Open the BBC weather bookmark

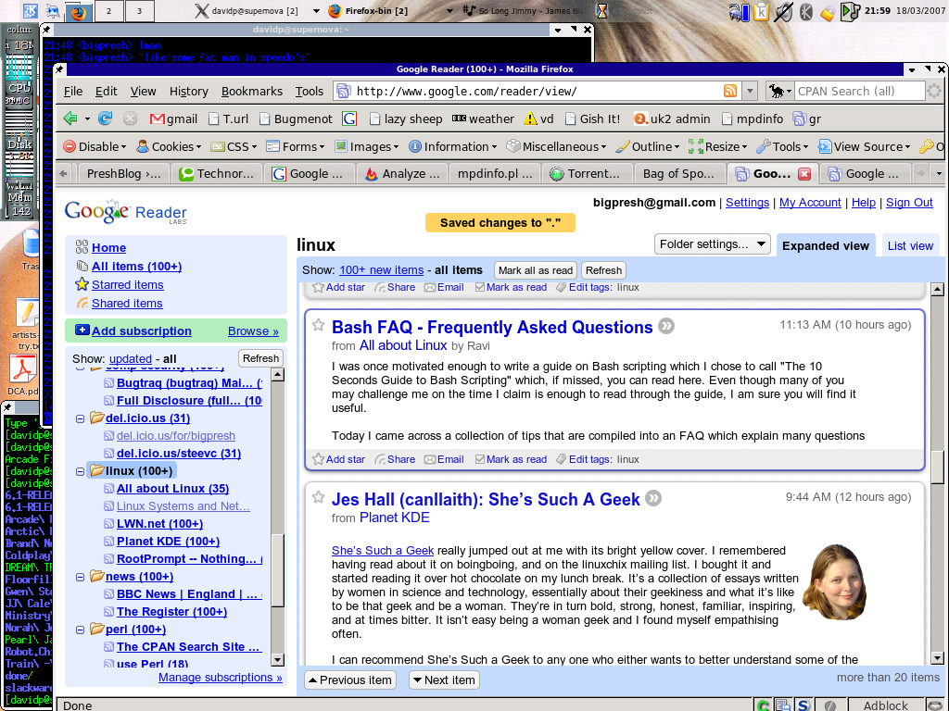tap(483, 118)
